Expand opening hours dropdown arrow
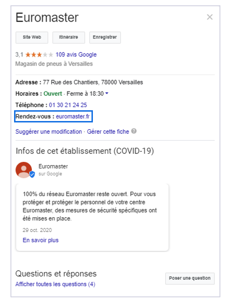Image resolution: width=228 pixels, height=304 pixels. (107, 93)
